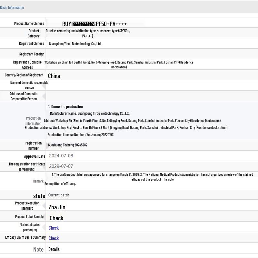Viewport: 258px width, 258px height.
Task: Open Check link for Marketed sales packaging
Action: 54,228
